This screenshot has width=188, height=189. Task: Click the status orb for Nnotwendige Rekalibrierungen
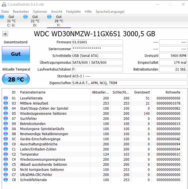click(x=6, y=134)
